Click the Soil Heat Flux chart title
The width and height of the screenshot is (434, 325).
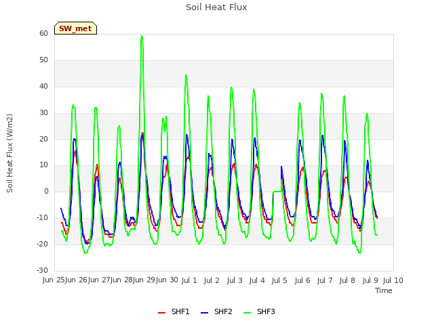pyautogui.click(x=216, y=7)
